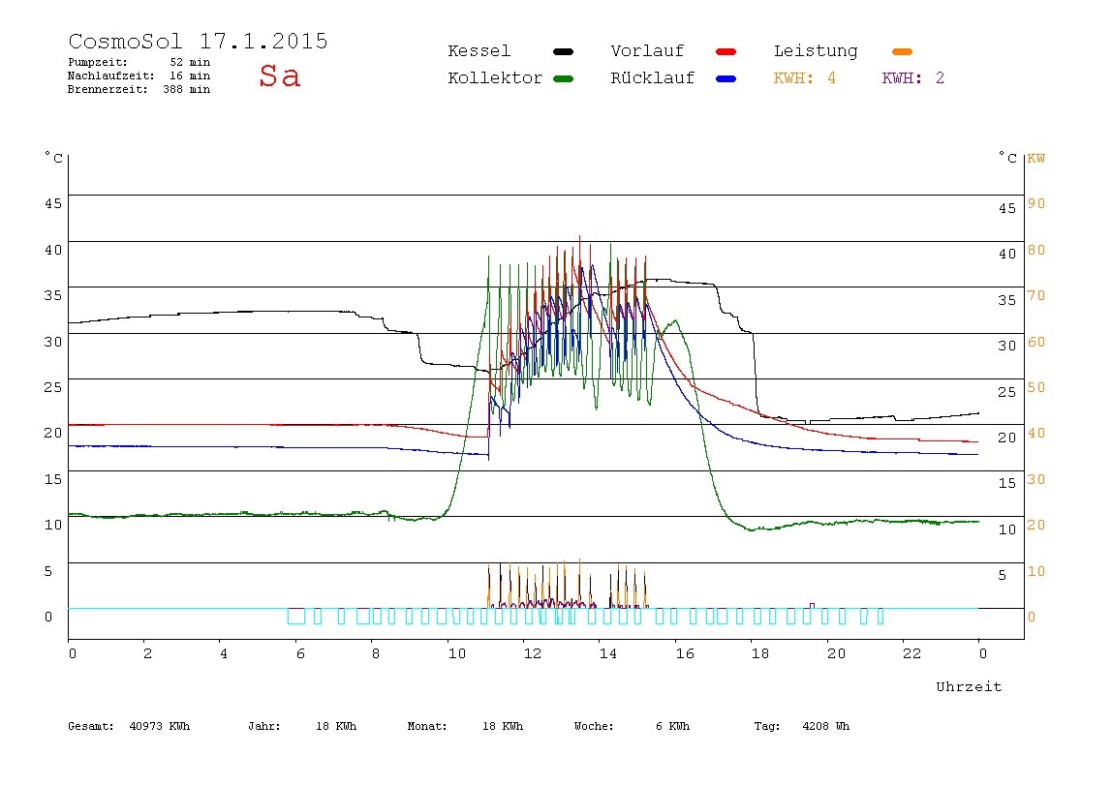Click the orange Leistung legend swatch
The image size is (1112, 786).
click(902, 51)
